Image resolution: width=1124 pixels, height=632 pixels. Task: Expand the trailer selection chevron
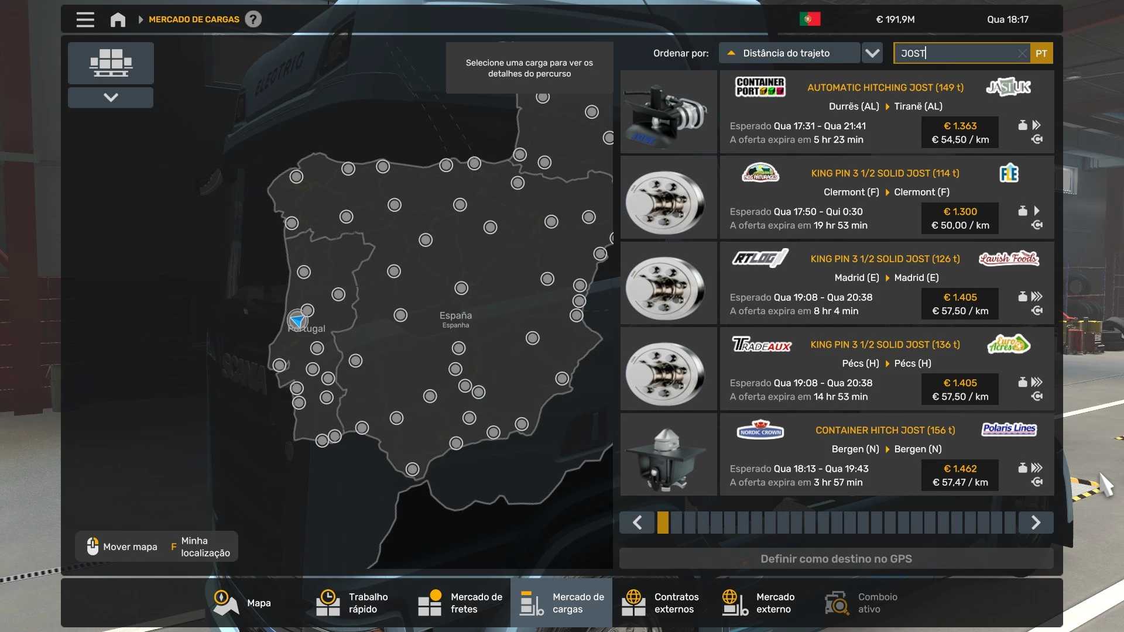coord(111,97)
